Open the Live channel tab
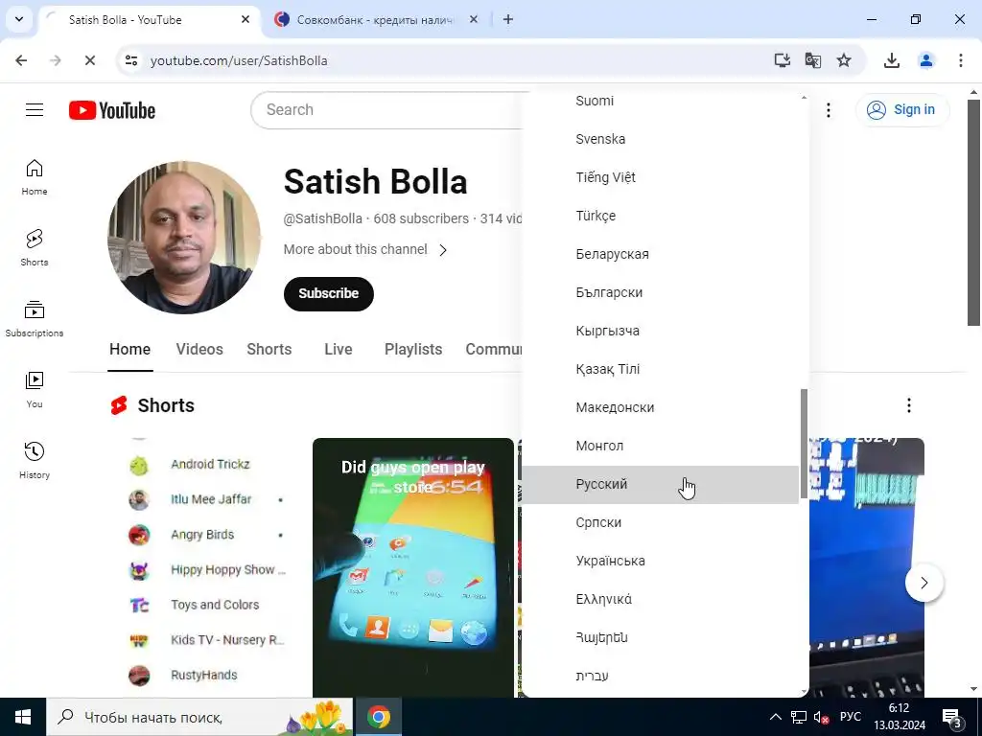This screenshot has width=982, height=736. (x=339, y=349)
